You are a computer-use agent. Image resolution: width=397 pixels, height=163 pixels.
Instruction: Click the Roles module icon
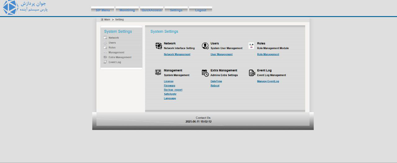251,46
